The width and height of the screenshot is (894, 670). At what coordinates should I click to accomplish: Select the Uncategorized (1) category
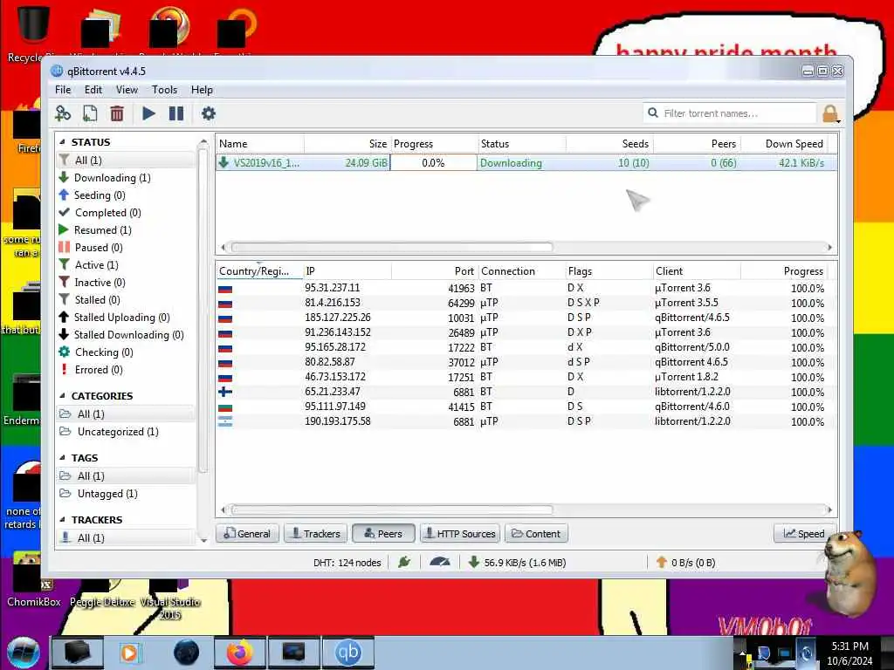[126, 432]
